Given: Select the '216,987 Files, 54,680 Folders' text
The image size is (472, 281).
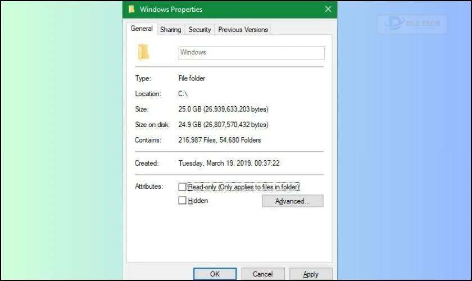Looking at the screenshot, I should point(220,140).
